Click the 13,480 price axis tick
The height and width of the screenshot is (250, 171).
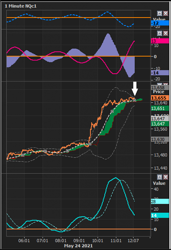click(161, 155)
